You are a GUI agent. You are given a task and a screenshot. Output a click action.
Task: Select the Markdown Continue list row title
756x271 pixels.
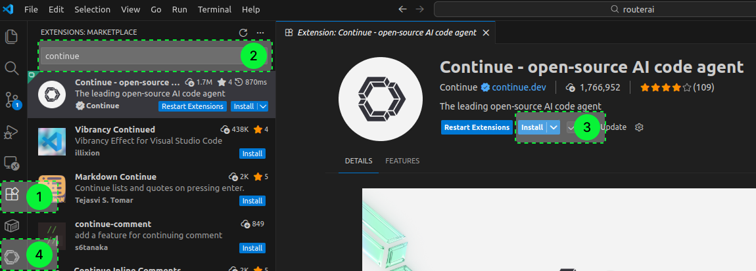[x=116, y=177]
